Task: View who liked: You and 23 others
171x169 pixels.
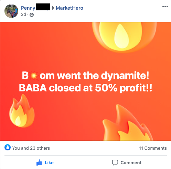Action: pyautogui.click(x=31, y=148)
